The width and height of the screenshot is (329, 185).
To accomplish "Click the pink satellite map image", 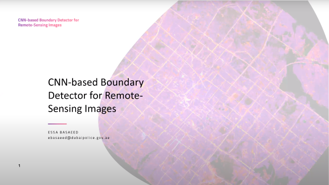I will coord(213,92).
